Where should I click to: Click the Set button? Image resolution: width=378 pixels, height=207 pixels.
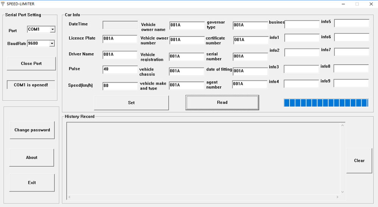pyautogui.click(x=131, y=103)
